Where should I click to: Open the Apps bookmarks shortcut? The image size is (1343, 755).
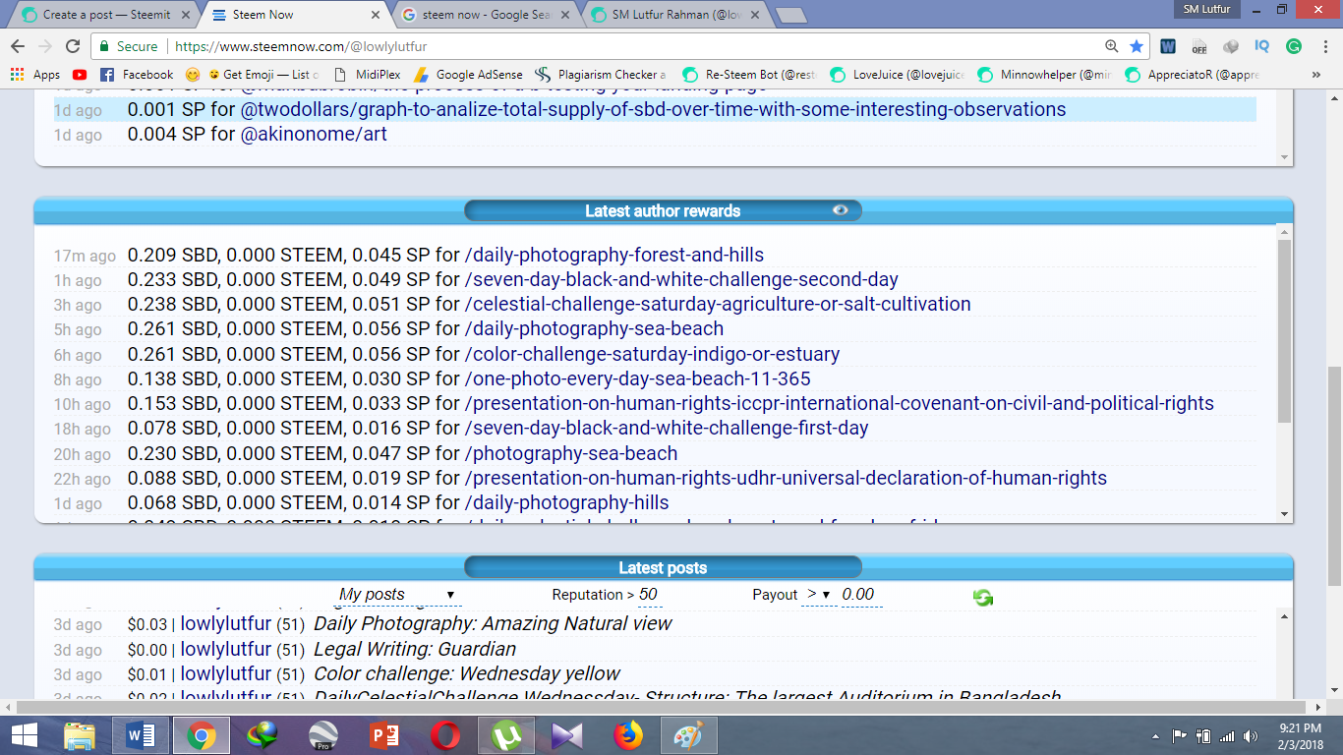pyautogui.click(x=35, y=75)
